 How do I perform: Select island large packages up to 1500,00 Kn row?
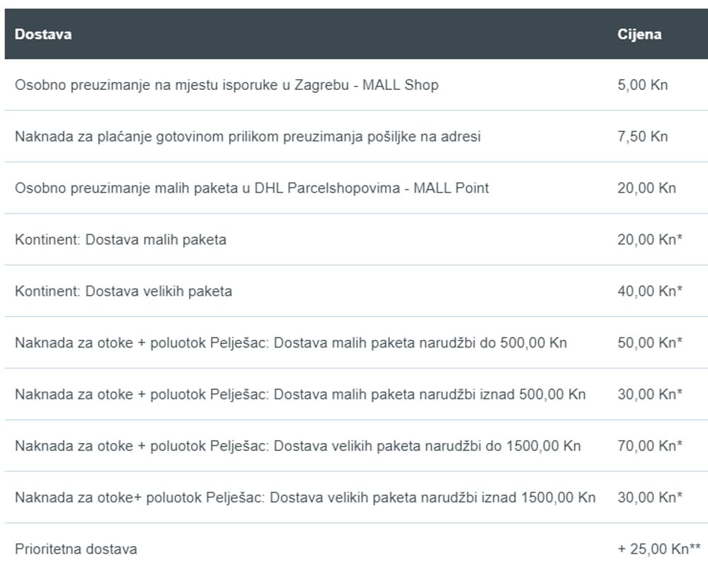pos(297,446)
